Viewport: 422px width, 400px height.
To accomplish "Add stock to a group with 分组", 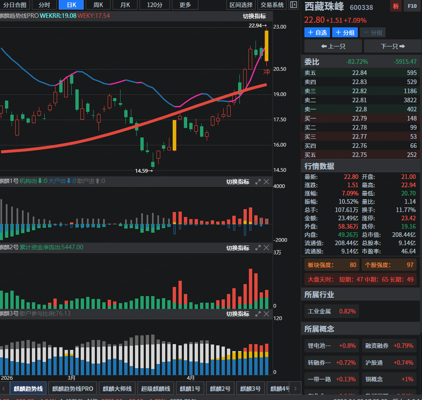I will point(345,33).
